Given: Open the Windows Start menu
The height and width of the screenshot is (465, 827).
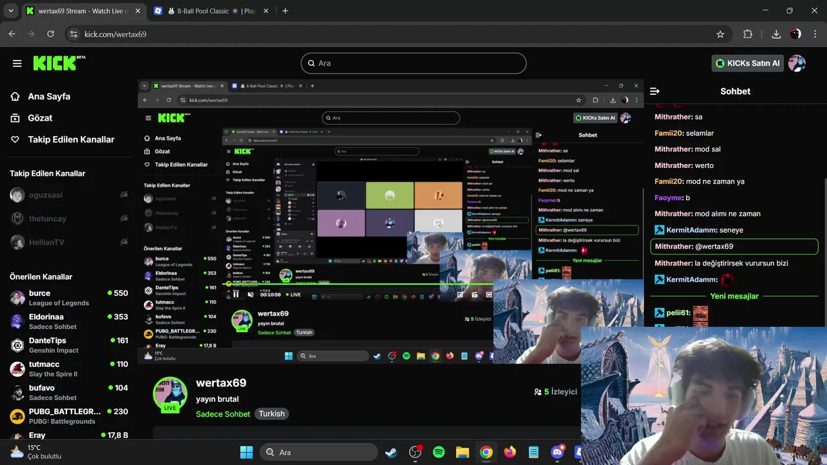Looking at the screenshot, I should 246,452.
